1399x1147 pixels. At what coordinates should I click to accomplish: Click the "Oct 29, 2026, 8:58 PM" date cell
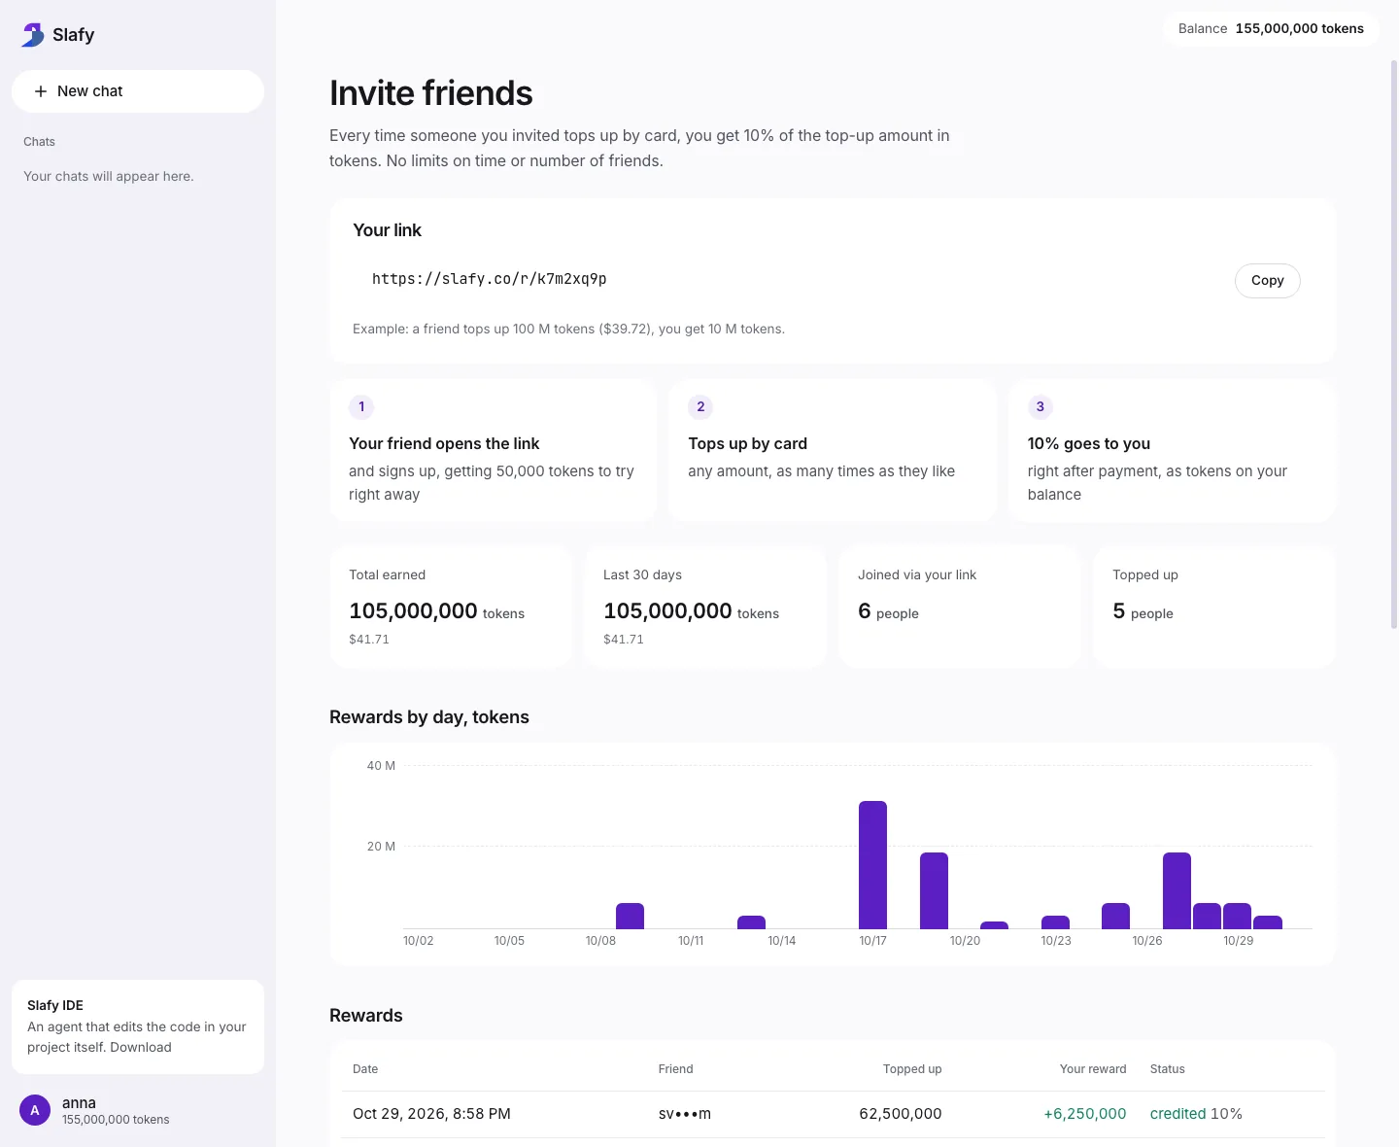[431, 1114]
